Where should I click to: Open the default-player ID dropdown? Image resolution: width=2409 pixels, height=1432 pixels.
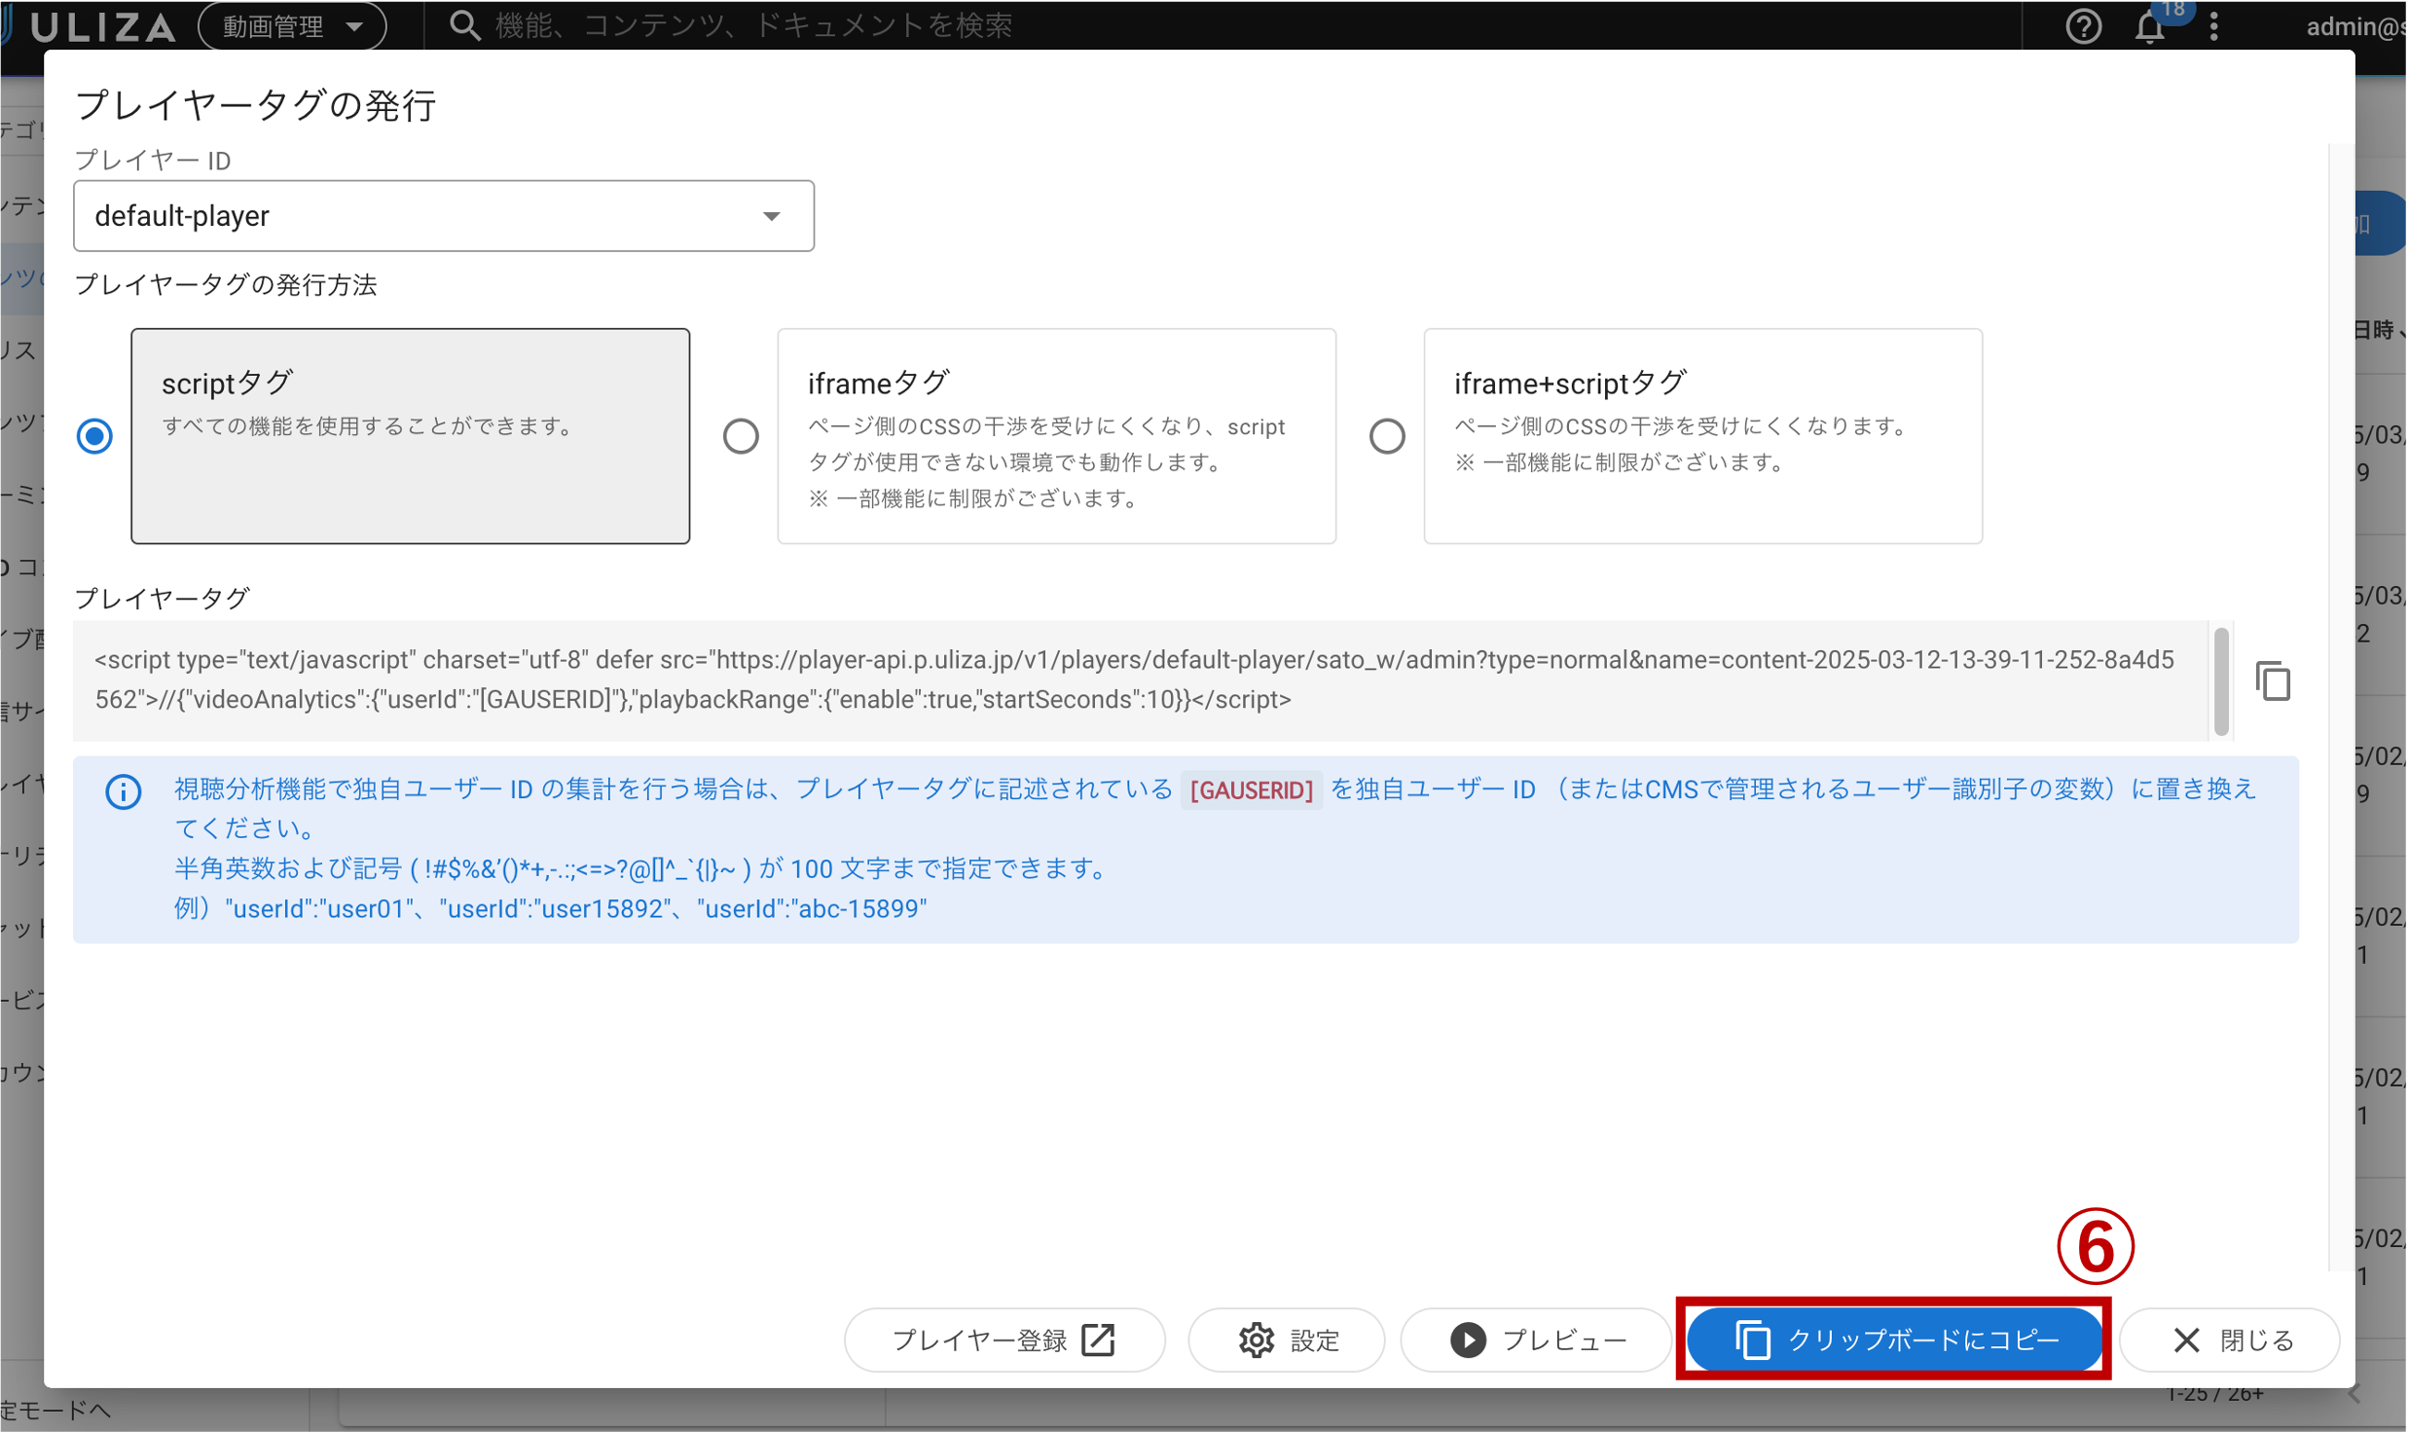click(444, 216)
